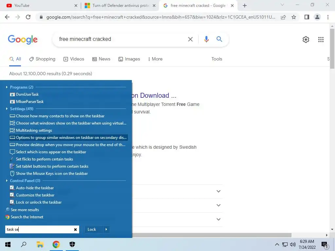Screen dimensions: 335x251
Task: Click the address bar URL
Action: coord(161,17)
